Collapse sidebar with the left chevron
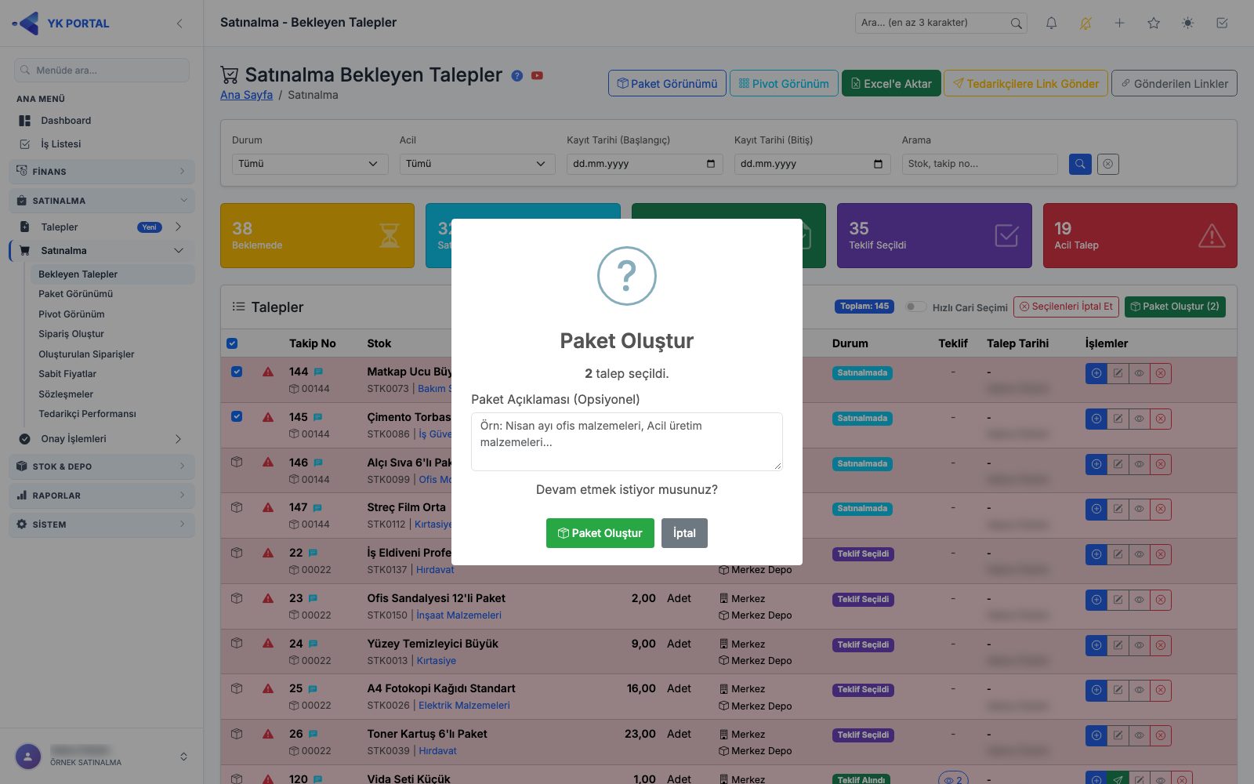Viewport: 1254px width, 784px height. (x=179, y=24)
